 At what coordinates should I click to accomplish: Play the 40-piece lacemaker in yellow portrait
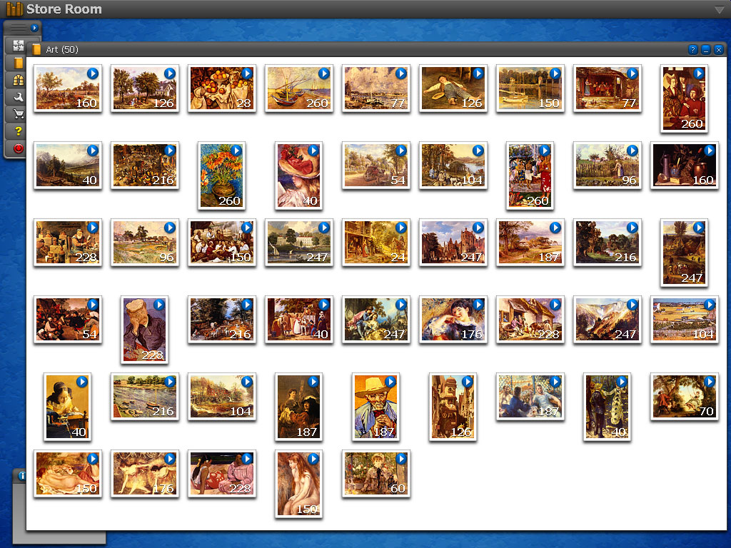(x=82, y=382)
